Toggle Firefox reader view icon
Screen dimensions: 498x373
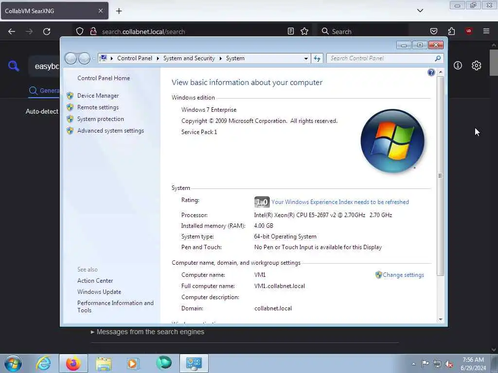coord(291,31)
